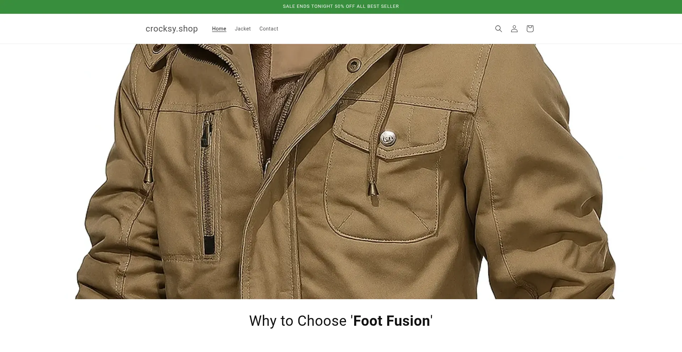
Task: Click the silver snap button on chest pocket
Action: point(388,138)
